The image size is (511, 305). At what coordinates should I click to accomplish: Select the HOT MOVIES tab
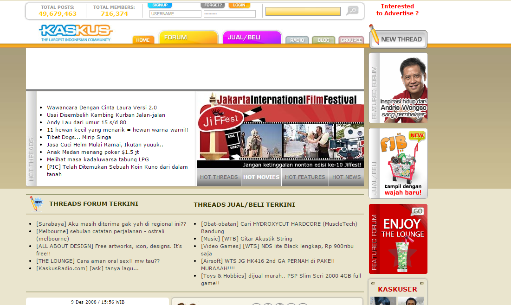pyautogui.click(x=261, y=177)
